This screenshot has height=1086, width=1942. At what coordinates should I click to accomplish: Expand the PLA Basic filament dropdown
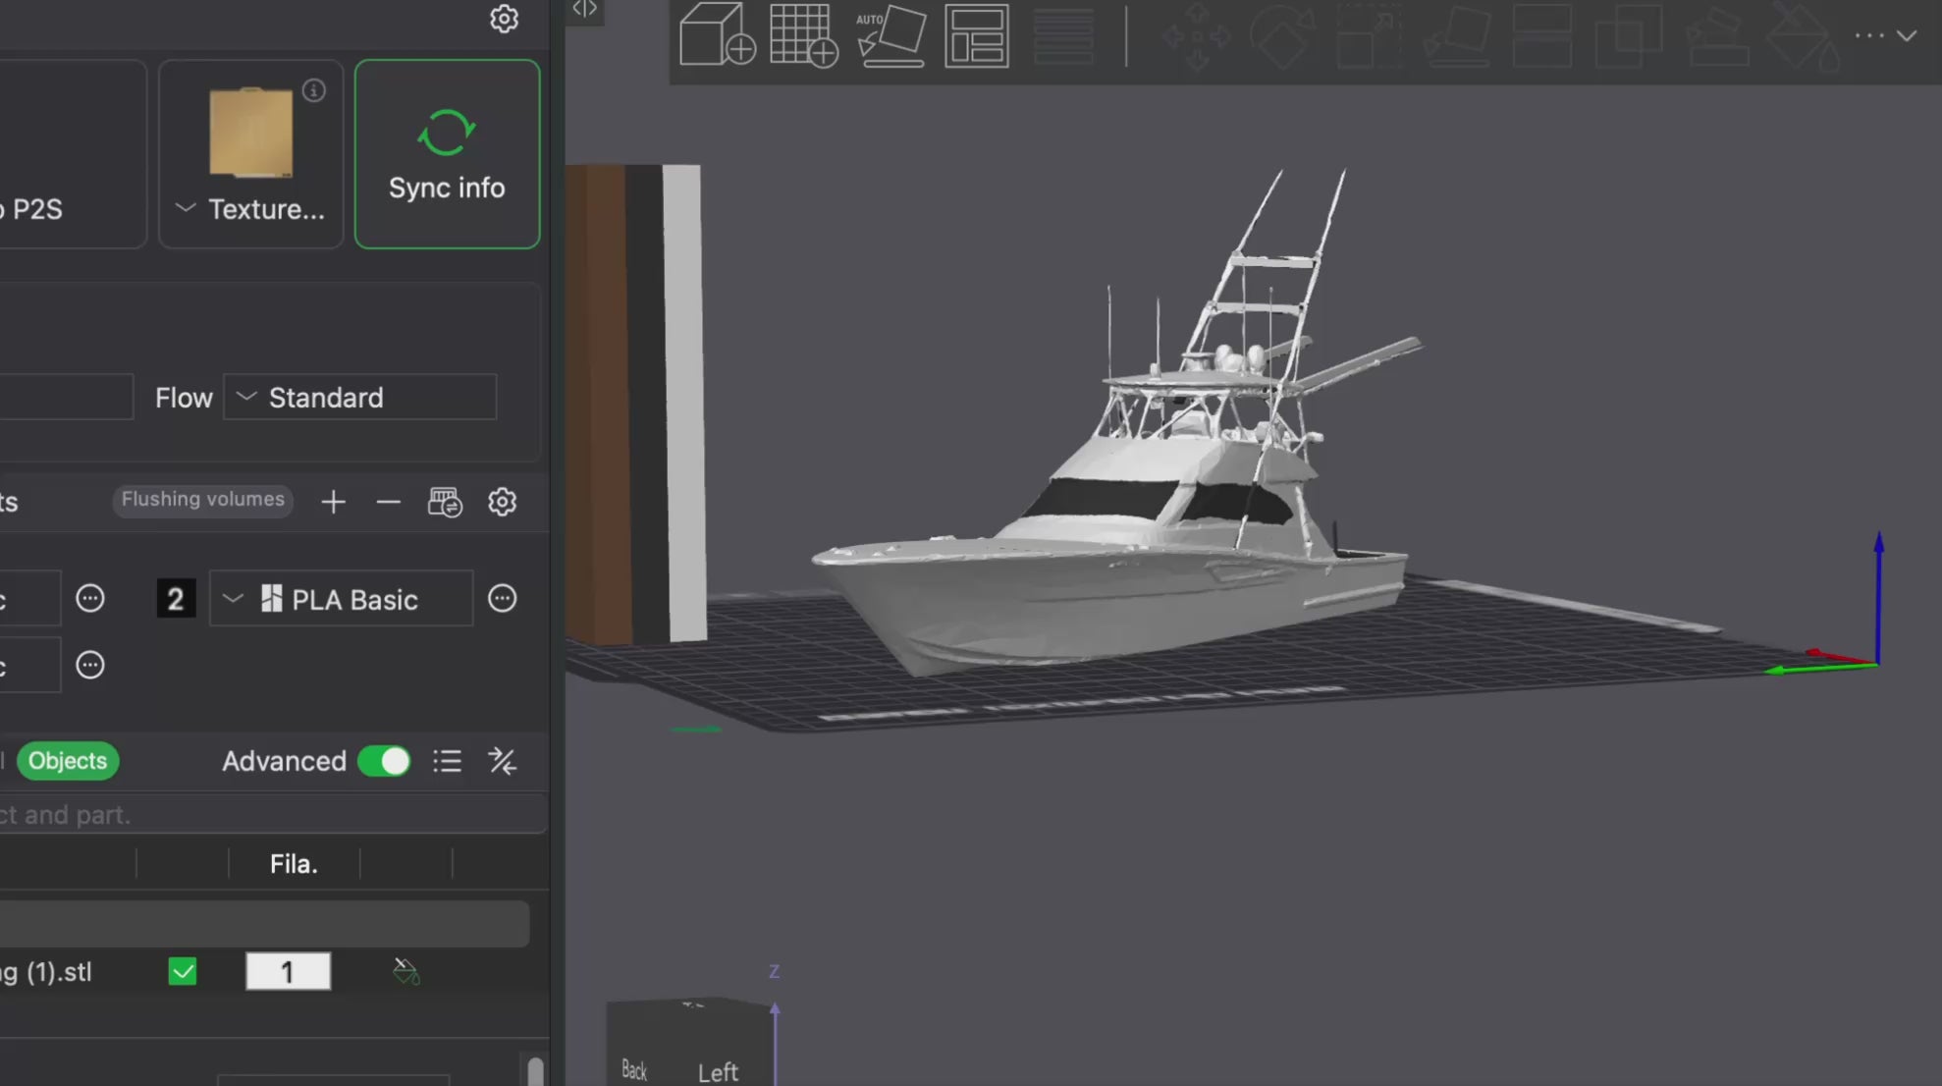340,599
